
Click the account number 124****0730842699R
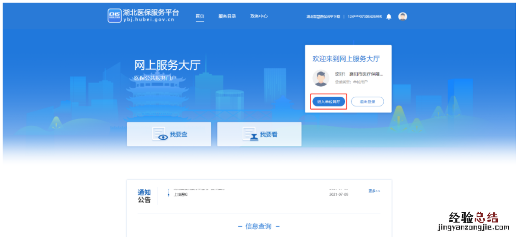[x=365, y=16]
